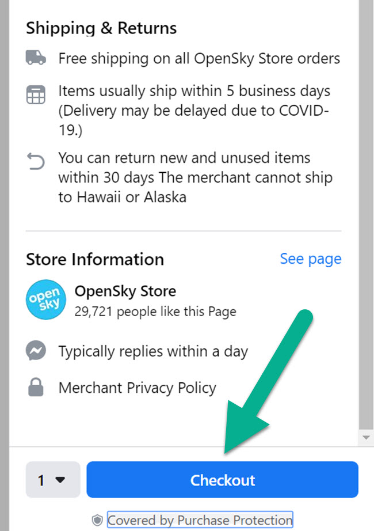
Task: Click the OpenSky Store name
Action: point(125,291)
